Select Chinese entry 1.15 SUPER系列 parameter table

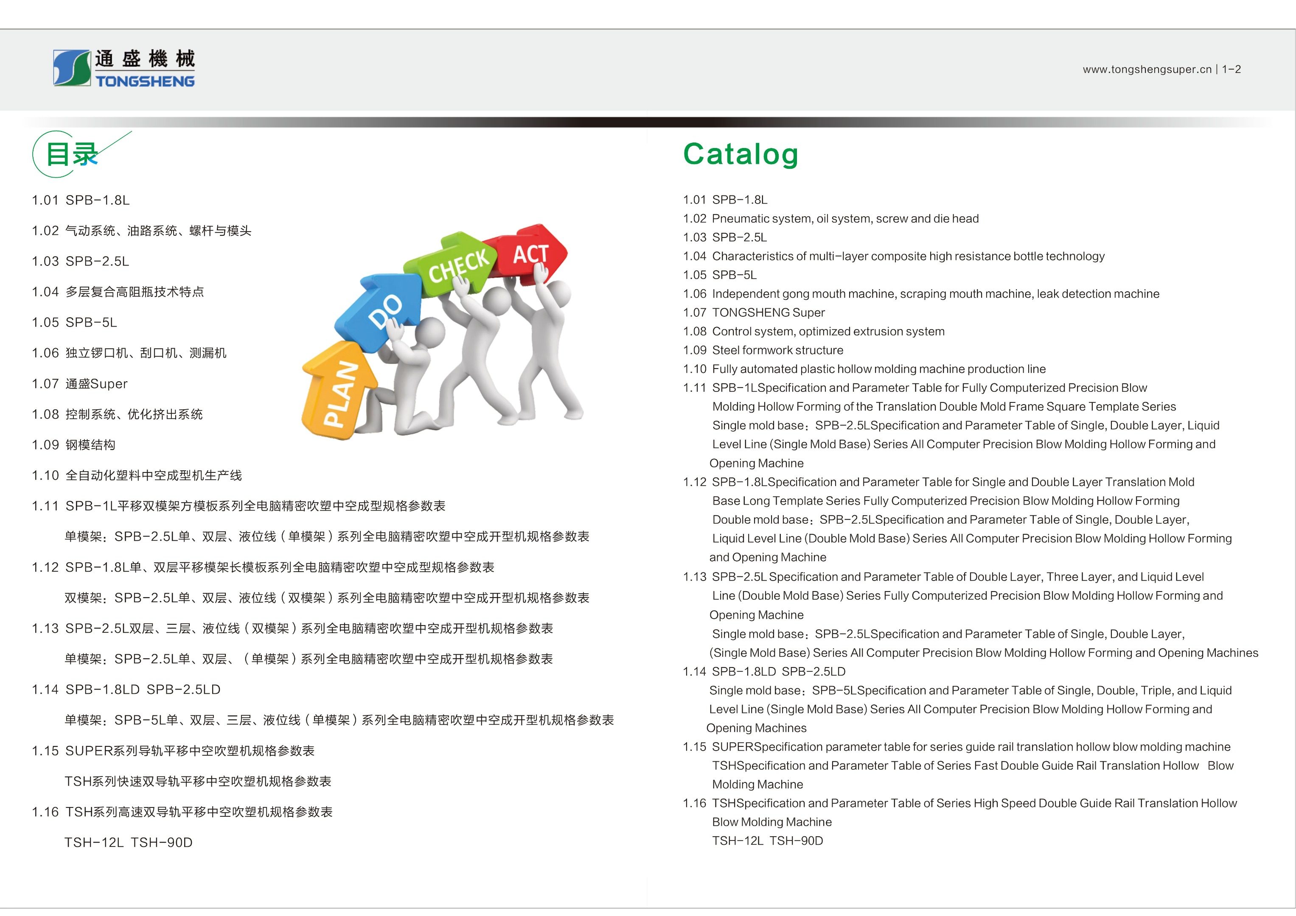(x=173, y=751)
